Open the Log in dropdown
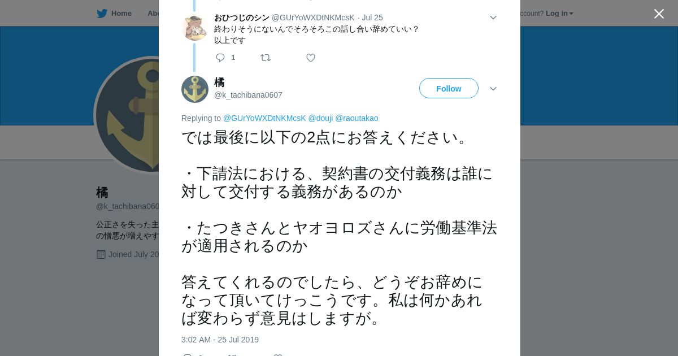The width and height of the screenshot is (678, 356). (x=559, y=14)
